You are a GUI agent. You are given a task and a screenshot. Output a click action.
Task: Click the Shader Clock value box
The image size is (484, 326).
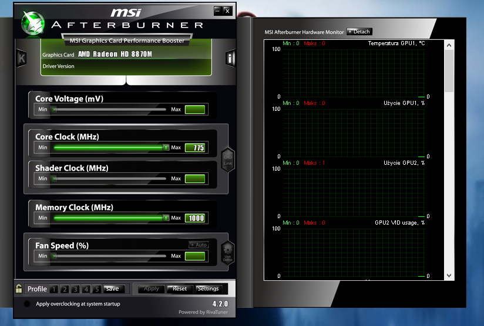(195, 179)
